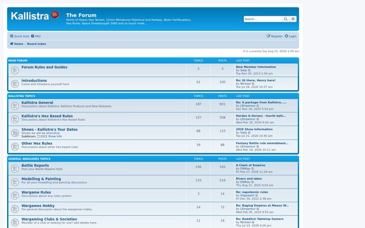Open the Battle Reports forum
This screenshot has width=365, height=228.
35,165
